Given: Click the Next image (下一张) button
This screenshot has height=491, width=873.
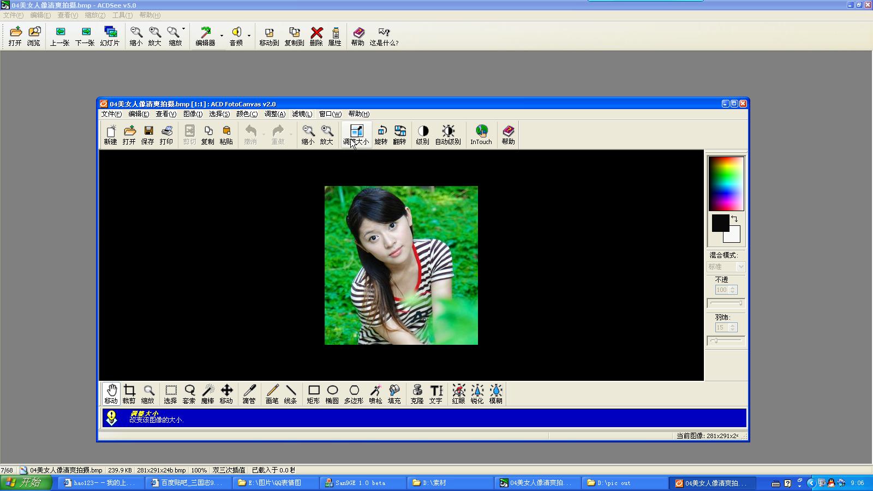Looking at the screenshot, I should pyautogui.click(x=85, y=36).
